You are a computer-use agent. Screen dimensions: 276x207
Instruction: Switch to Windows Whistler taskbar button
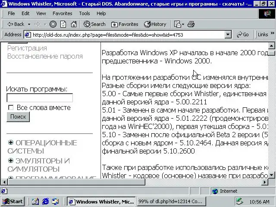pos(101,201)
